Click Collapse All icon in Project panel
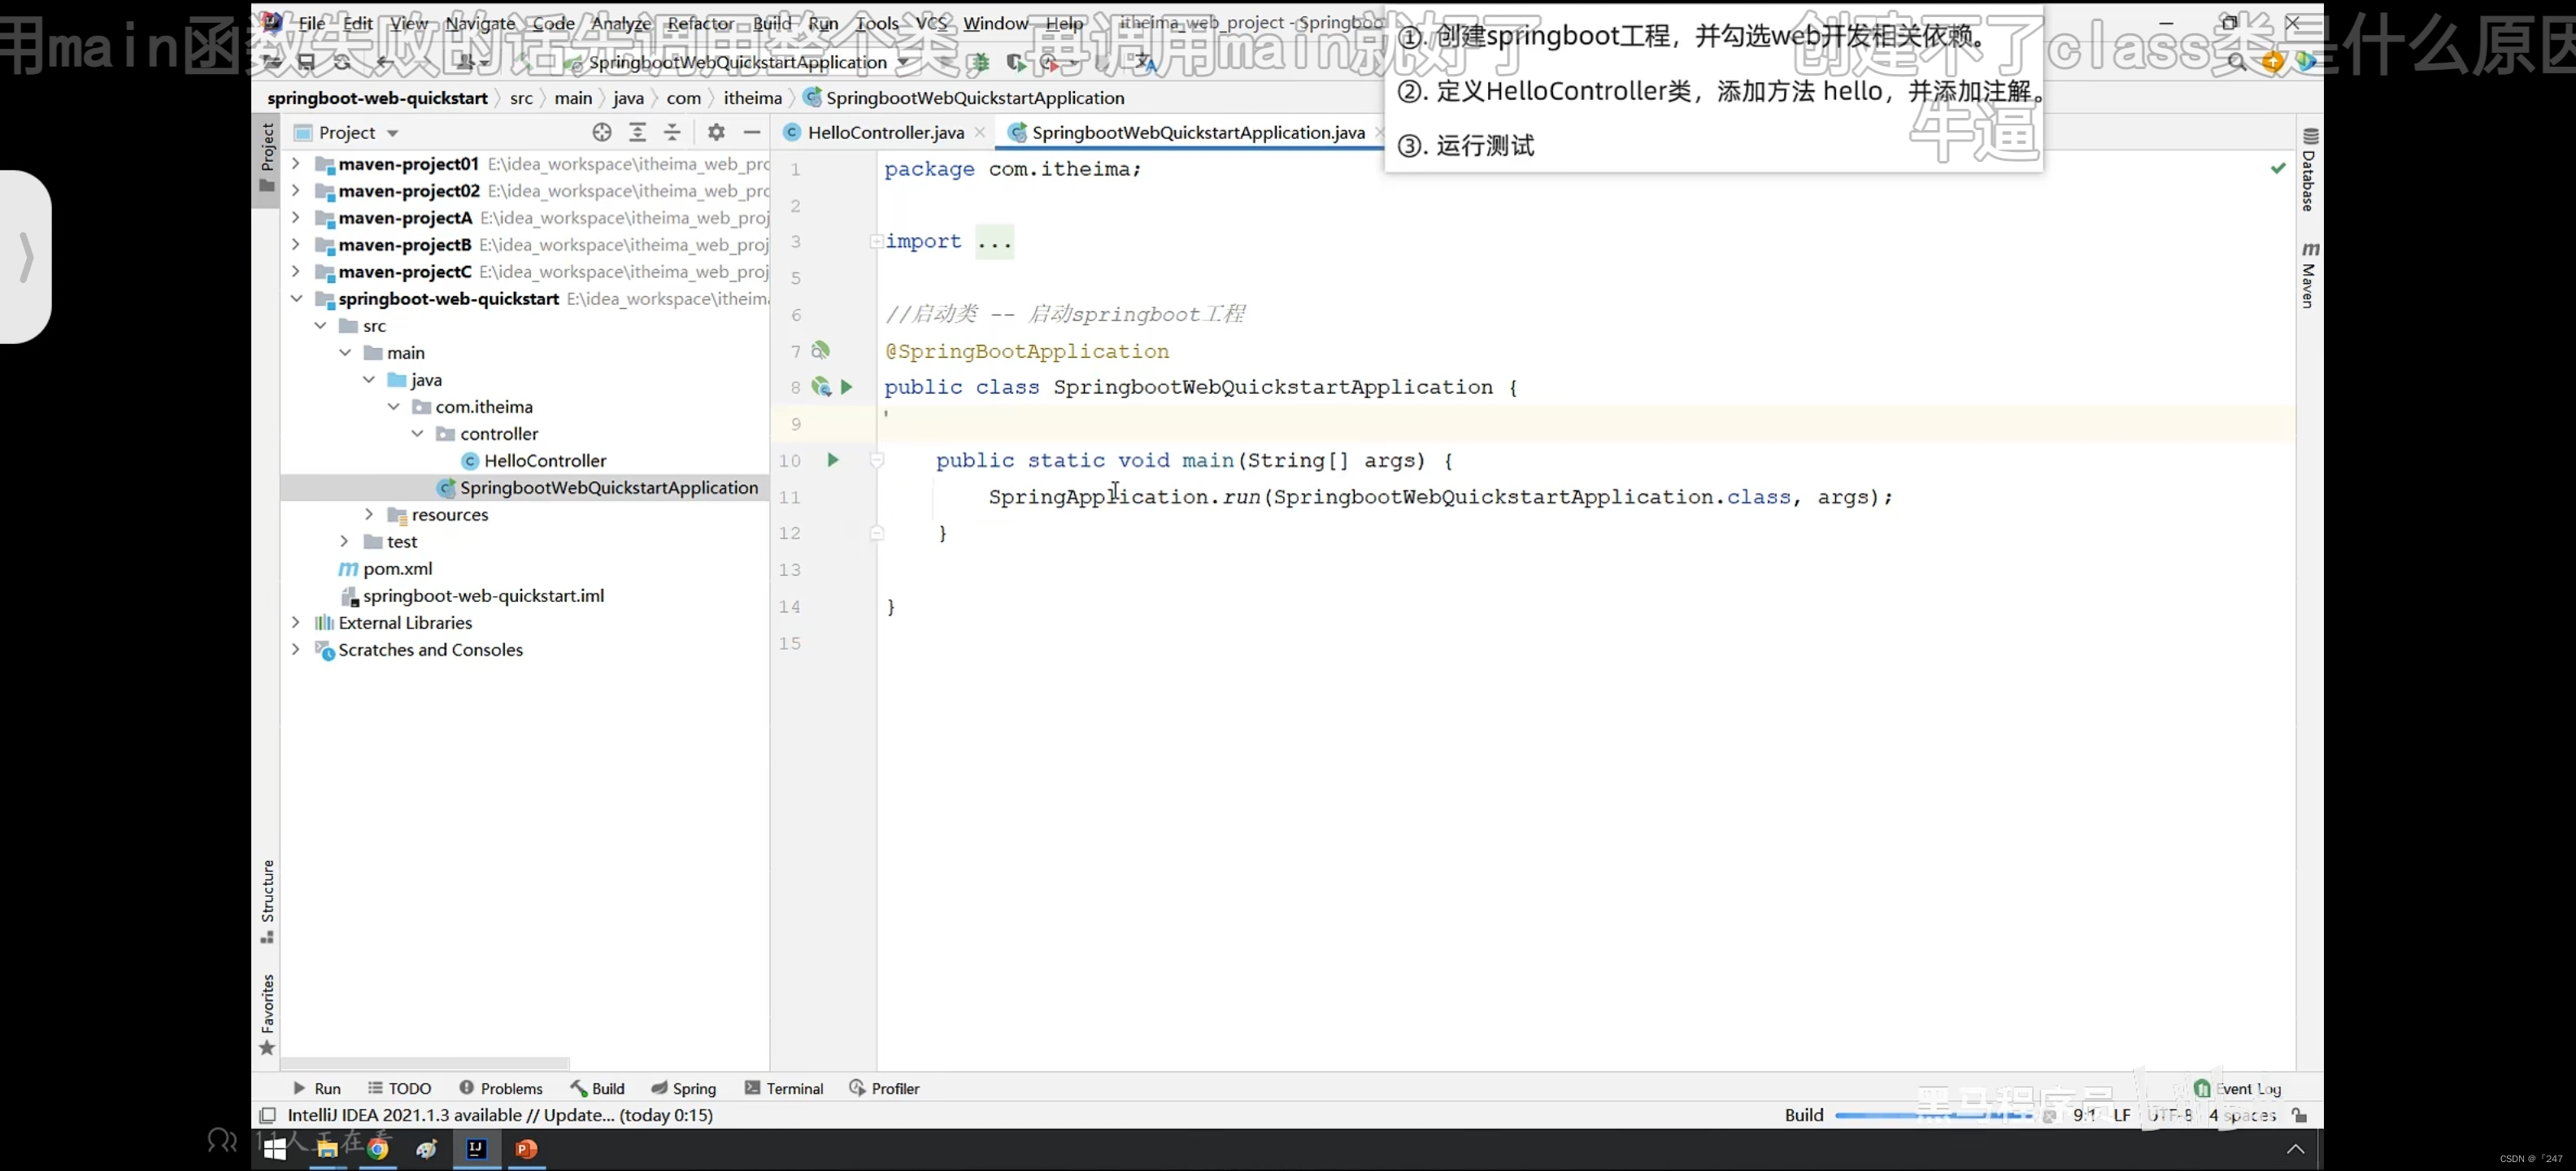 672,132
